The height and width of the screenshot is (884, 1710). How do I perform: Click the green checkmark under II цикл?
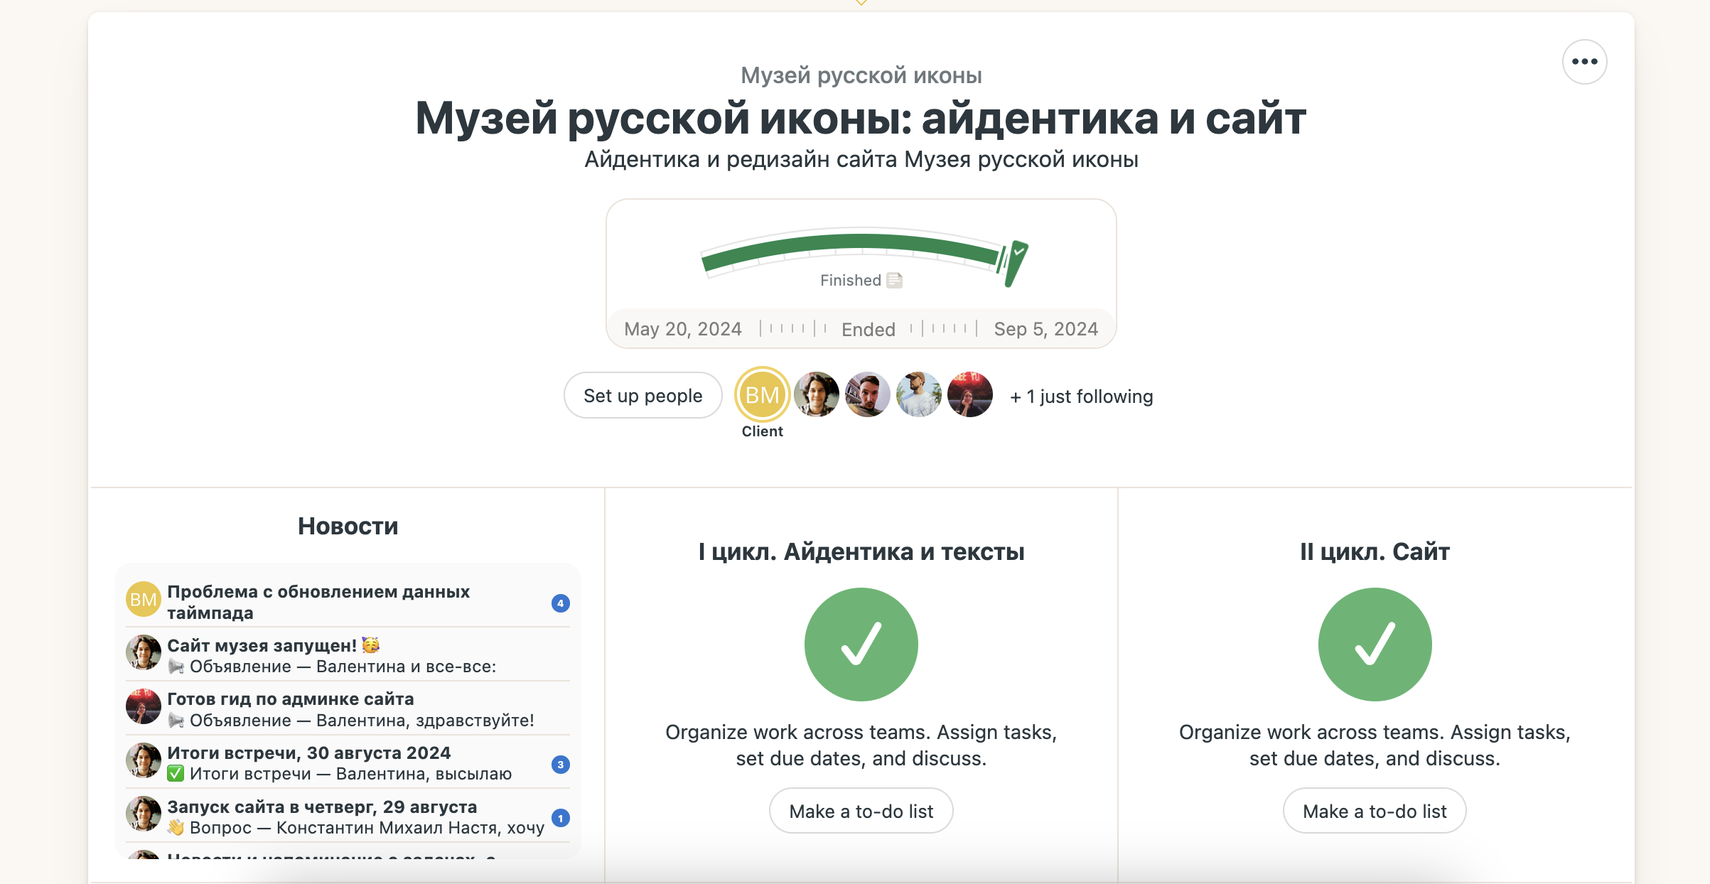click(x=1374, y=644)
